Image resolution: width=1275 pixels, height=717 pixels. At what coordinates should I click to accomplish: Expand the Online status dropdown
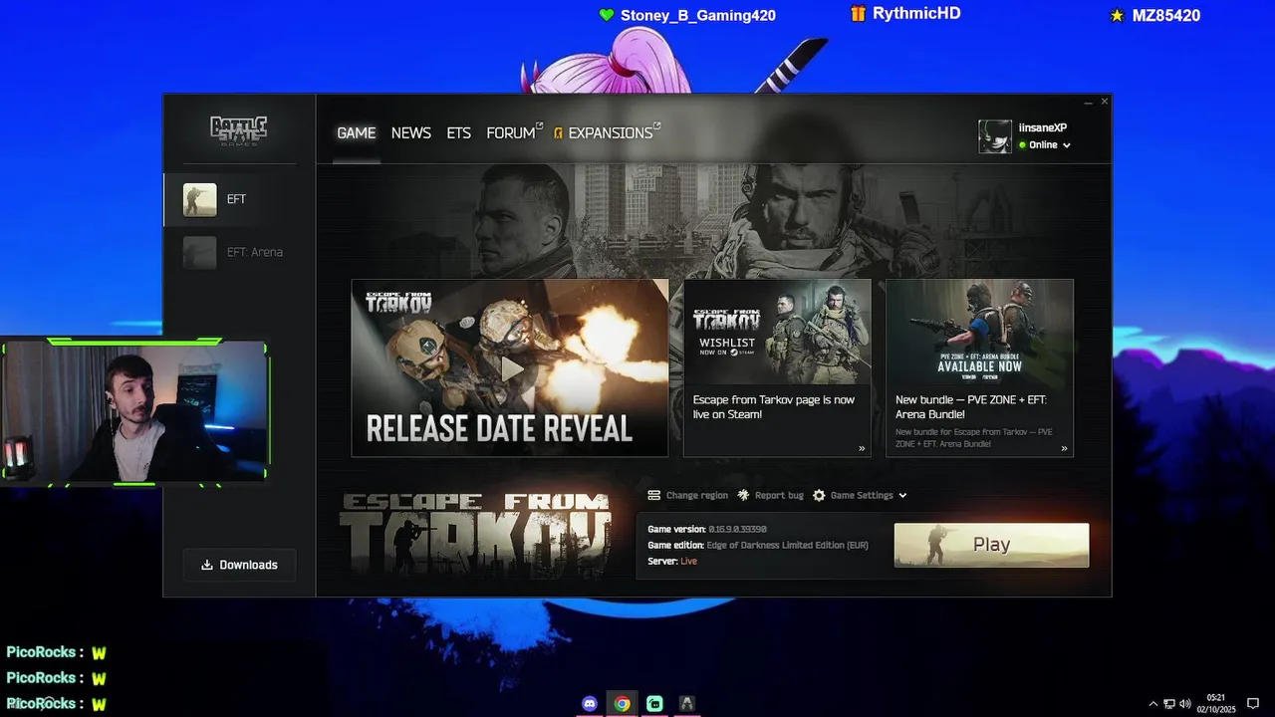coord(1045,145)
